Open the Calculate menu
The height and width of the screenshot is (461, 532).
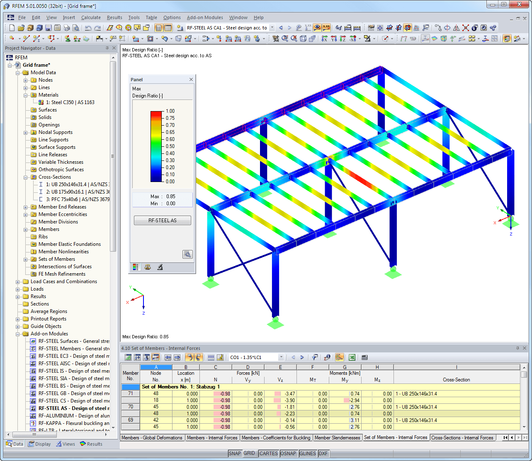coord(91,17)
